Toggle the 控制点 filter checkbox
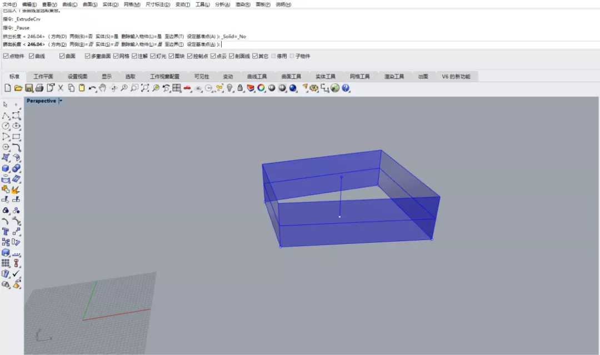Viewport: 600px width, 355px height. [x=190, y=56]
